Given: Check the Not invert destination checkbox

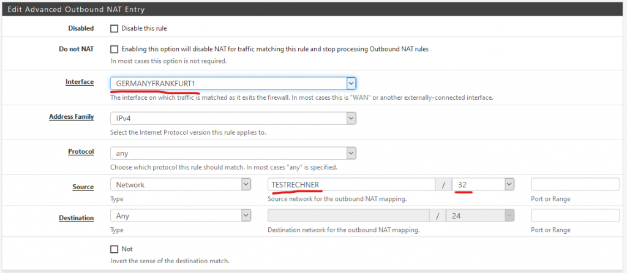Looking at the screenshot, I should point(115,249).
